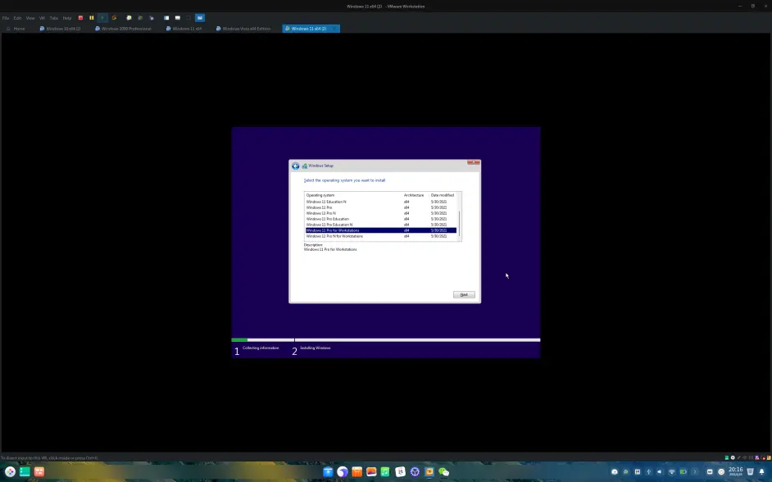Select the Windows 11 Pro row
The width and height of the screenshot is (772, 482).
point(380,207)
